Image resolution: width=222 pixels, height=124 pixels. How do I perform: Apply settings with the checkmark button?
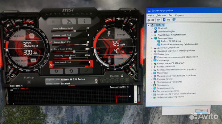point(86,71)
